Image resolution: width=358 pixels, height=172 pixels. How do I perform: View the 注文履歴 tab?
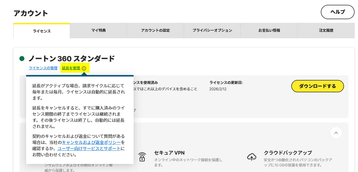[x=326, y=30]
